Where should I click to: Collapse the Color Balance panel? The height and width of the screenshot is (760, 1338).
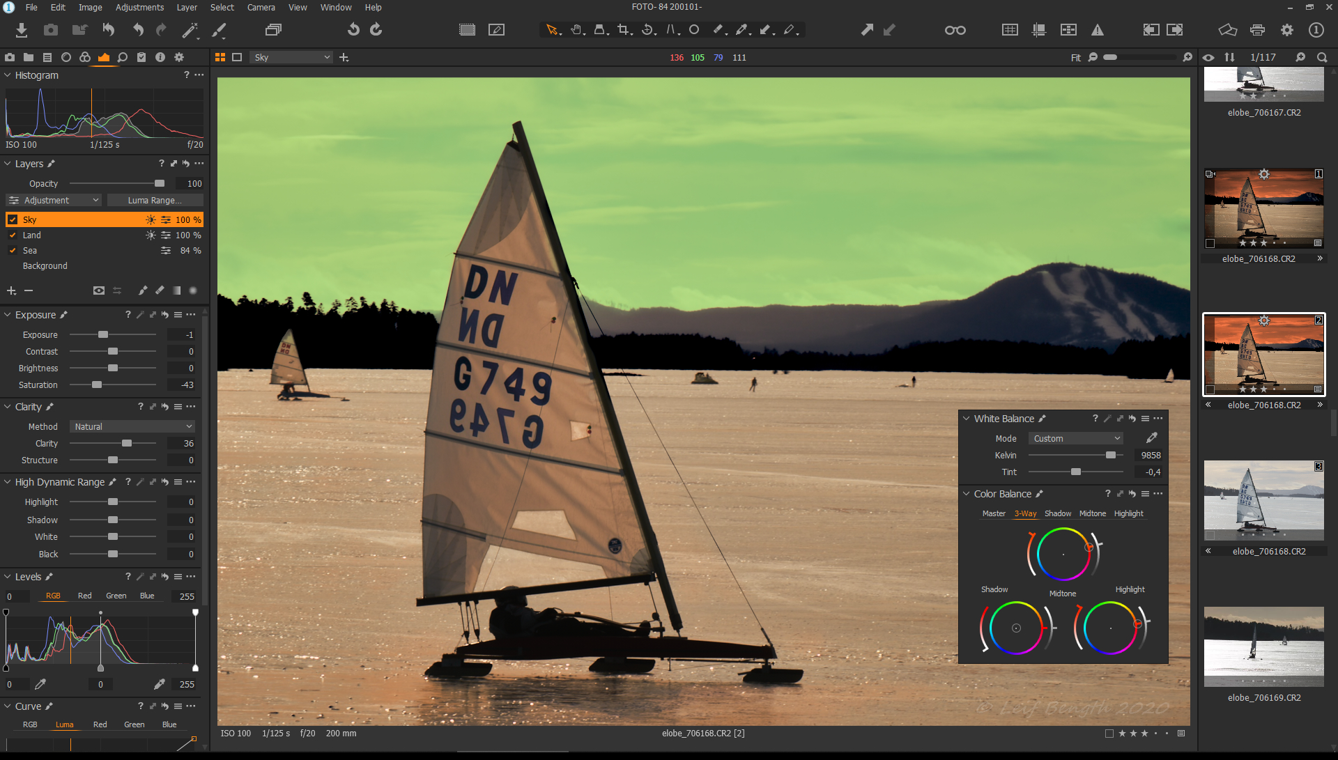pyautogui.click(x=967, y=494)
